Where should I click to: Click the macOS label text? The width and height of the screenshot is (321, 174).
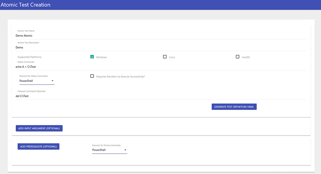click(x=245, y=57)
